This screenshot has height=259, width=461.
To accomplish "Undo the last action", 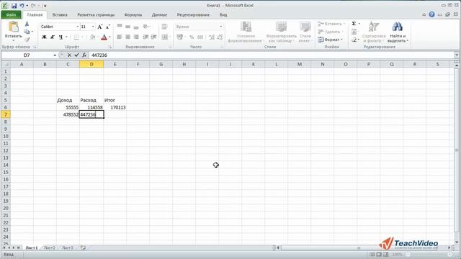I will tap(22, 6).
